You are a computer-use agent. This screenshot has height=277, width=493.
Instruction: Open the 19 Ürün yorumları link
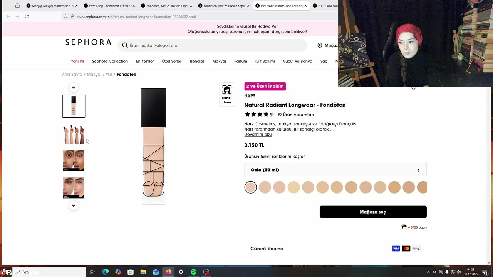295,115
